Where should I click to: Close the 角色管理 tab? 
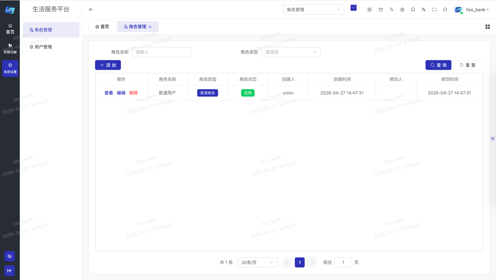tap(150, 27)
